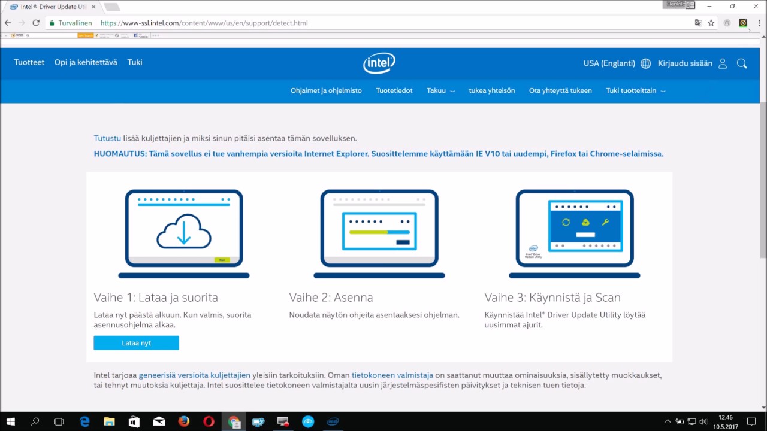Reload the page with the refresh icon
Viewport: 767px width, 431px height.
36,23
